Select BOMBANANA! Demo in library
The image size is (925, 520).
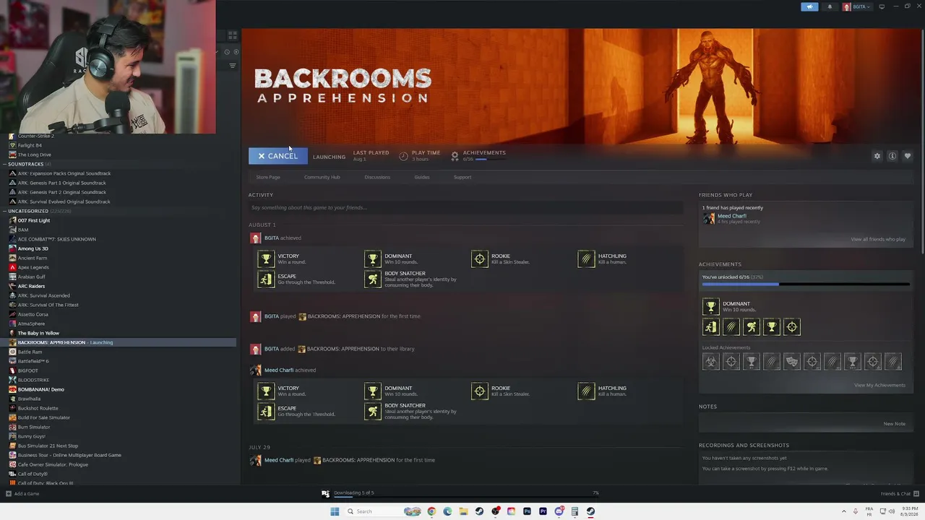41,389
